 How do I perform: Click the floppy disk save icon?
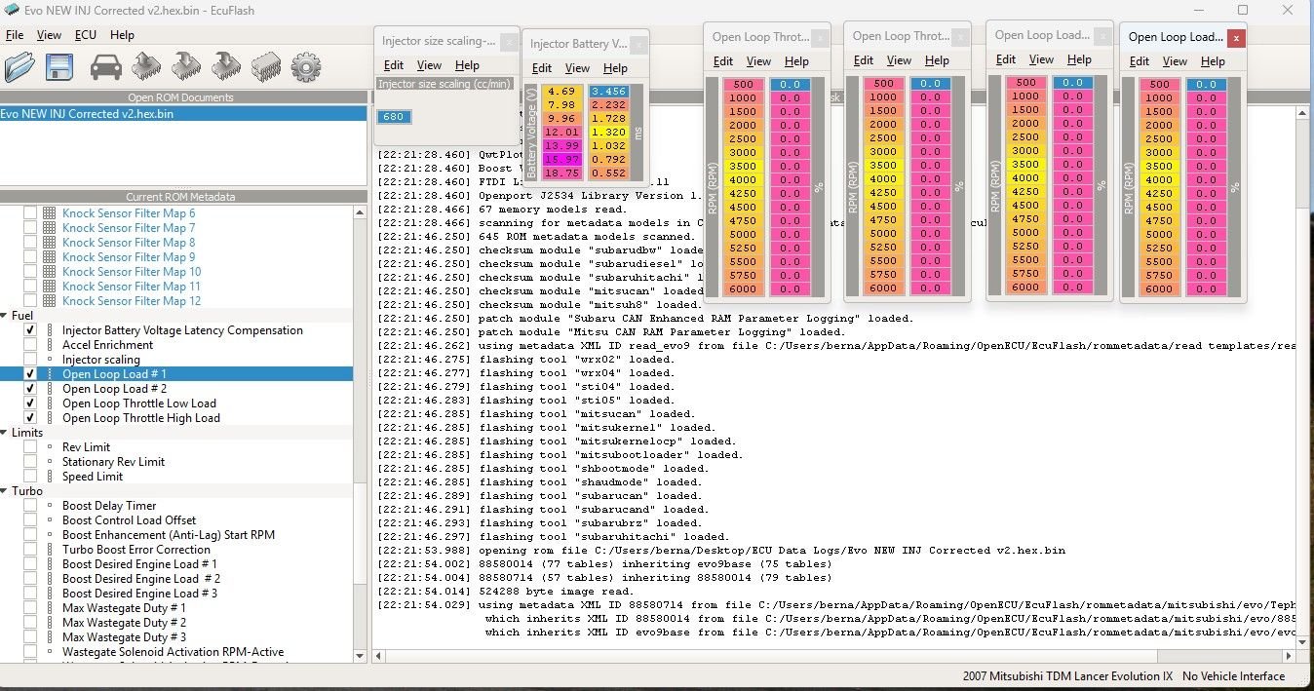[x=59, y=67]
